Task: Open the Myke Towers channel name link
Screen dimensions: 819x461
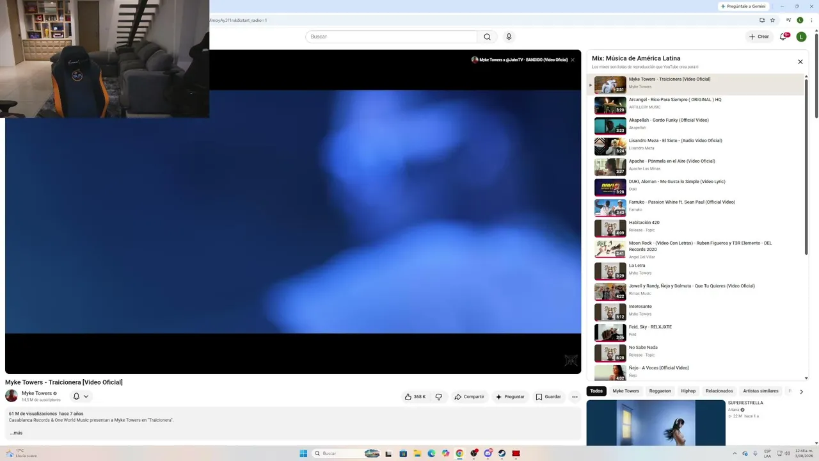Action: pyautogui.click(x=36, y=393)
